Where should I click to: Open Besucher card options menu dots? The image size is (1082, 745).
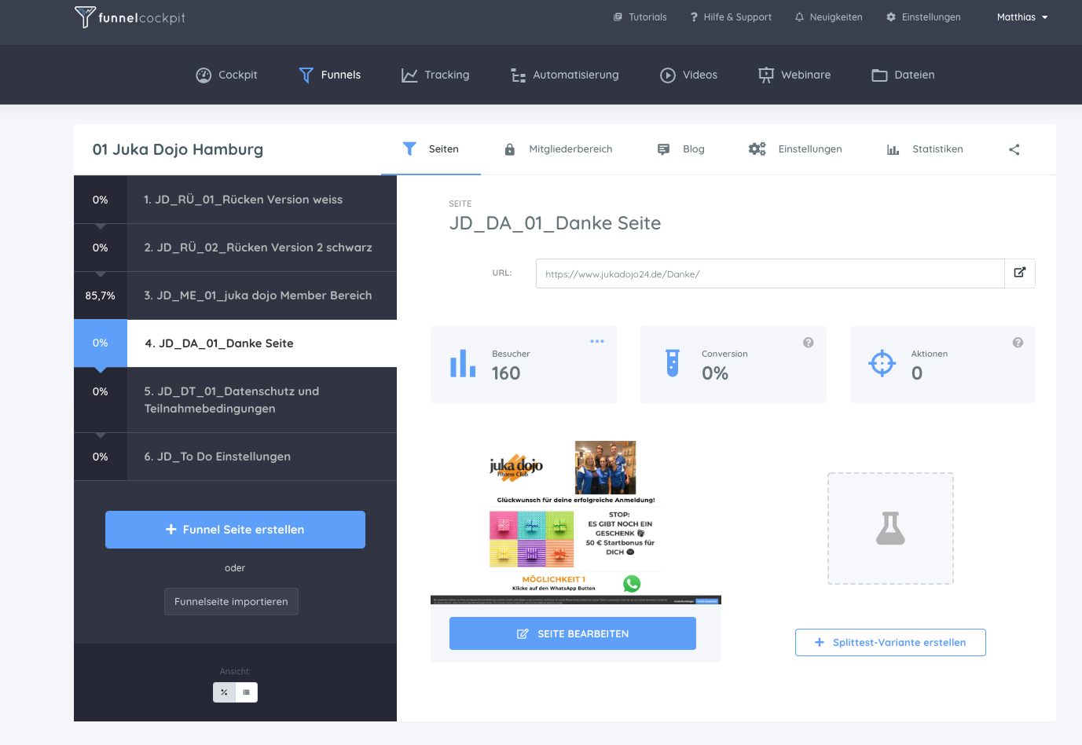pyautogui.click(x=597, y=341)
